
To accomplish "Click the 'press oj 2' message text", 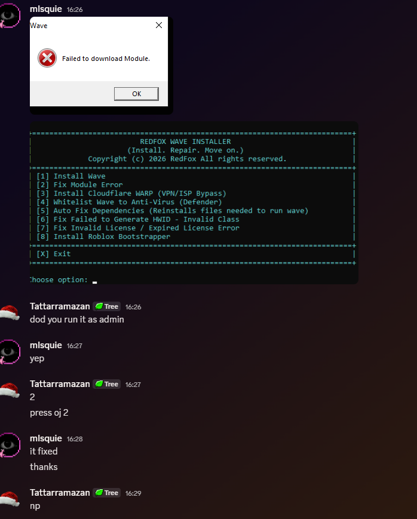I will (49, 413).
